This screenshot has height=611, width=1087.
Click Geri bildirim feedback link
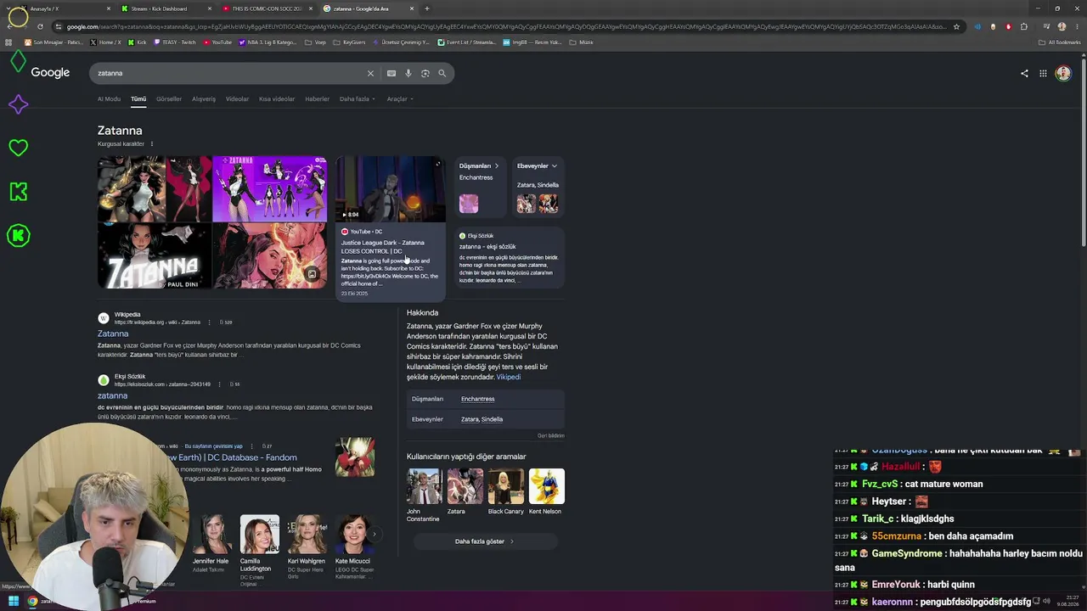pos(550,435)
